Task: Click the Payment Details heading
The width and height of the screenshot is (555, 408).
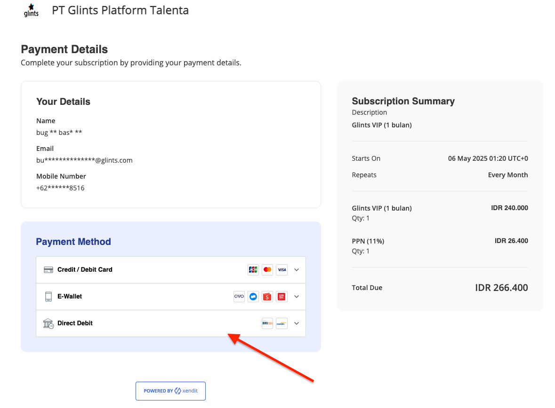Action: (64, 49)
